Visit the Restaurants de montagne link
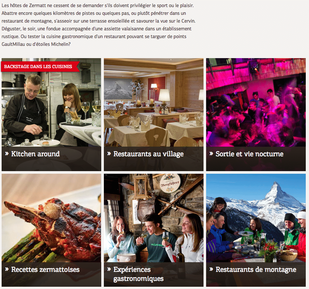Image resolution: width=309 pixels, height=289 pixels. click(256, 270)
